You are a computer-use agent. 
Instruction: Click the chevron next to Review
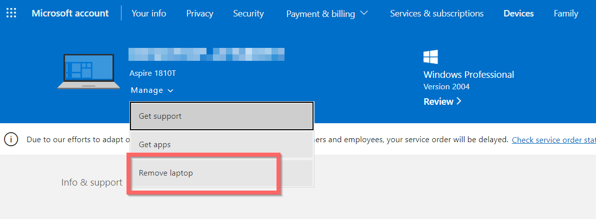(x=458, y=102)
